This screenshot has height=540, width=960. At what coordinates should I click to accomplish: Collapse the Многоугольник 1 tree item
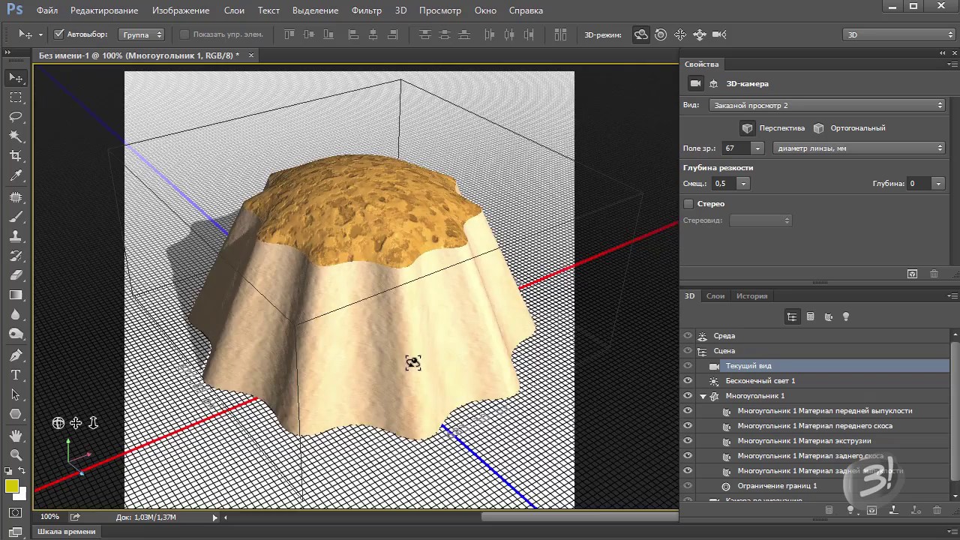pyautogui.click(x=703, y=396)
